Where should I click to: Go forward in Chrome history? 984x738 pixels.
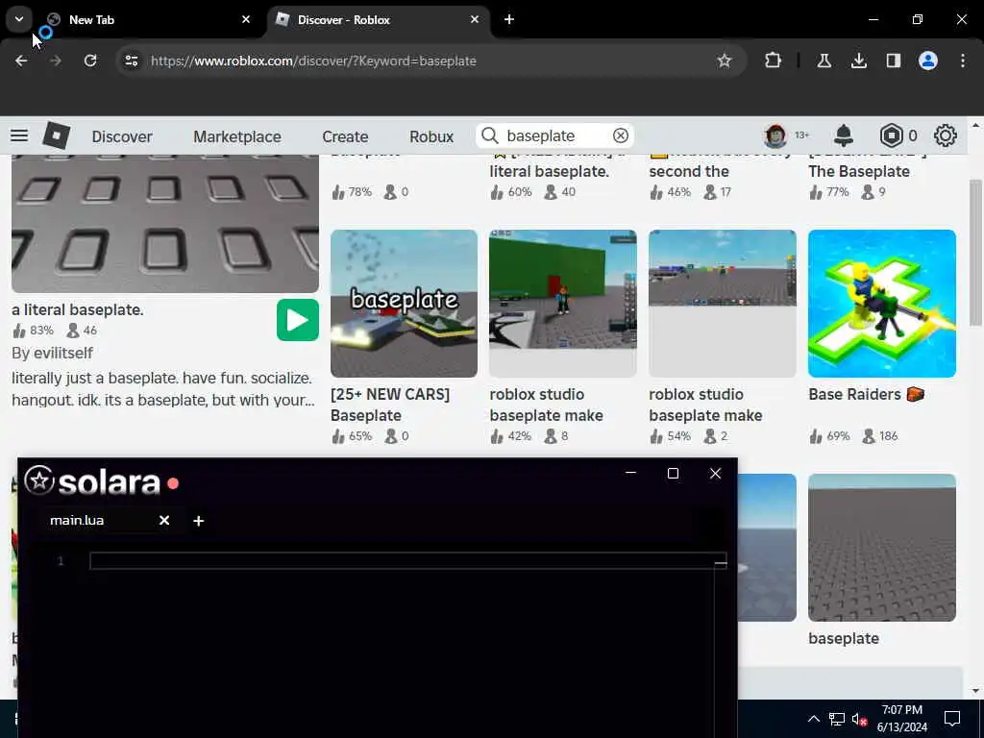click(x=55, y=61)
